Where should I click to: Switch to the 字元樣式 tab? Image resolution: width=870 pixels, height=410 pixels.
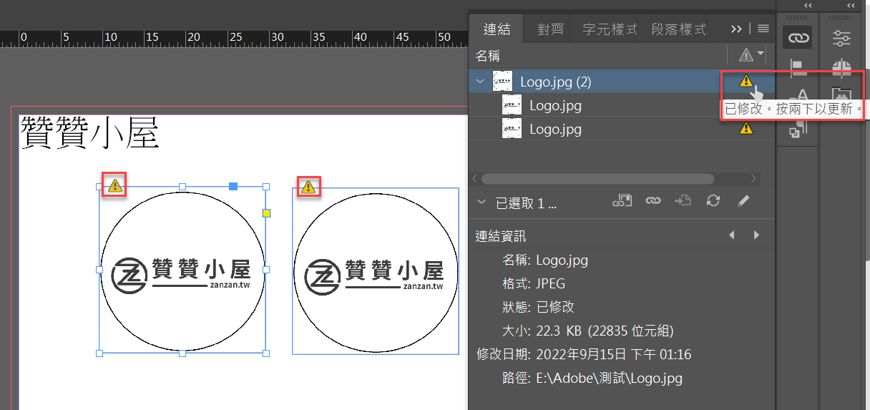point(610,29)
